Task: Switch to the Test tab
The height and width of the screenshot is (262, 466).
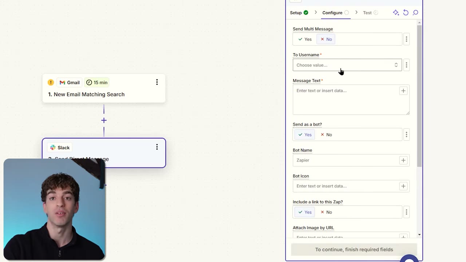Action: pos(371,13)
